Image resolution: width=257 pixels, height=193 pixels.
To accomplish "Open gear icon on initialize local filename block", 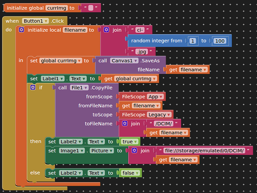I will [x=22, y=30].
